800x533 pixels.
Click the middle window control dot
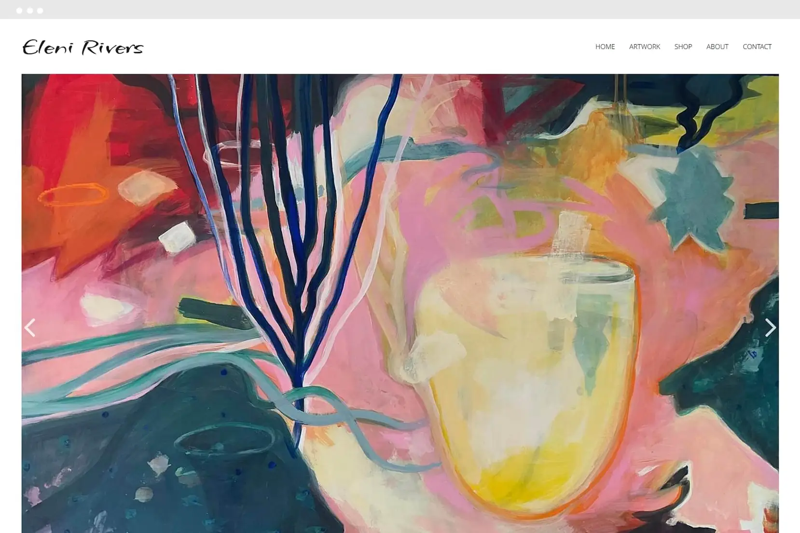[x=30, y=11]
